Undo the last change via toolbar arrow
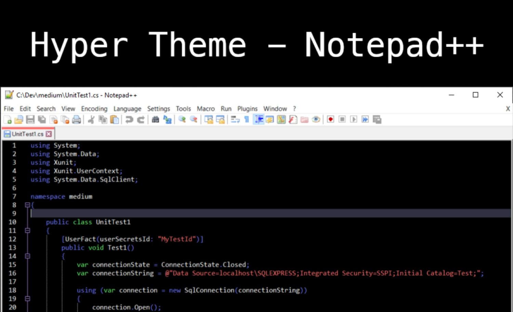The height and width of the screenshot is (312, 513). tap(129, 119)
